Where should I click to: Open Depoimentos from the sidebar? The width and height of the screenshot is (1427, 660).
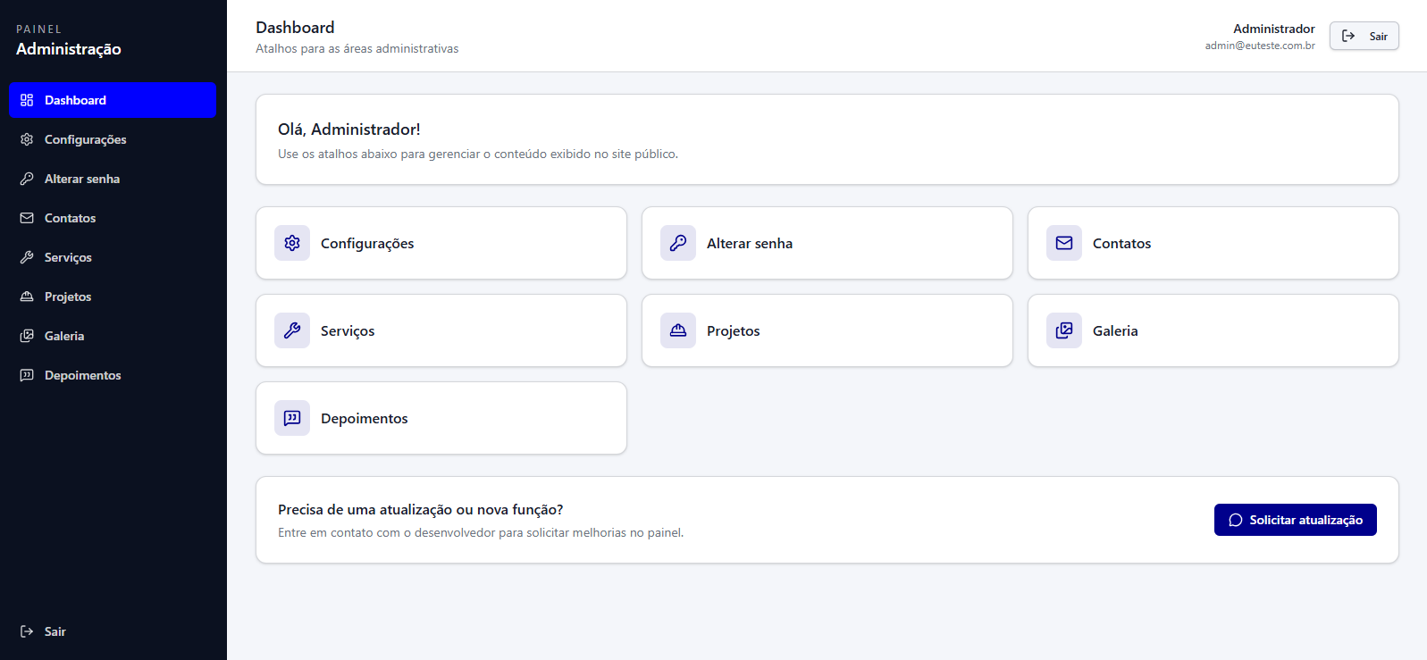[113, 375]
